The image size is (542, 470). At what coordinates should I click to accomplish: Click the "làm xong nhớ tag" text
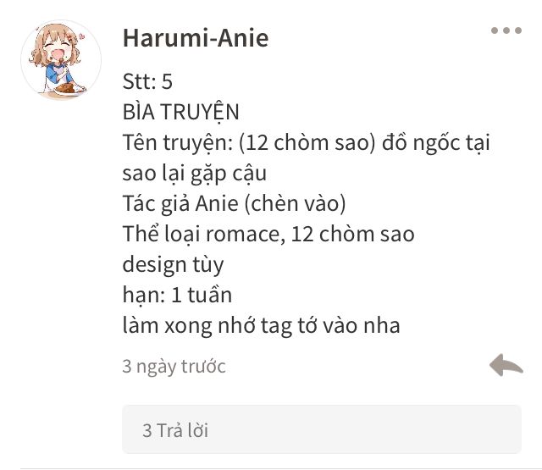pyautogui.click(x=207, y=326)
